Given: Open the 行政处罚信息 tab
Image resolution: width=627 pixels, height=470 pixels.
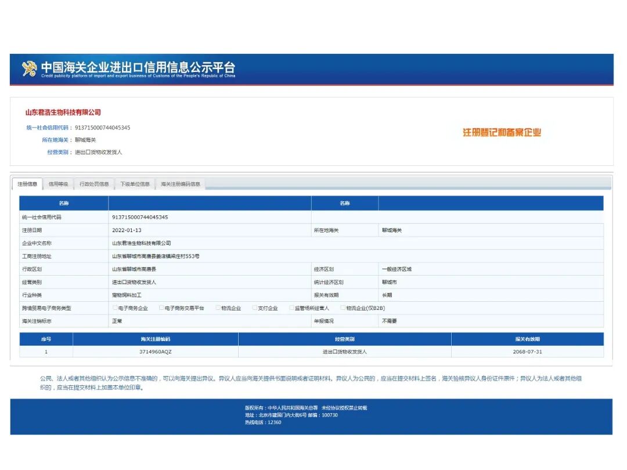Looking at the screenshot, I should click(x=93, y=183).
